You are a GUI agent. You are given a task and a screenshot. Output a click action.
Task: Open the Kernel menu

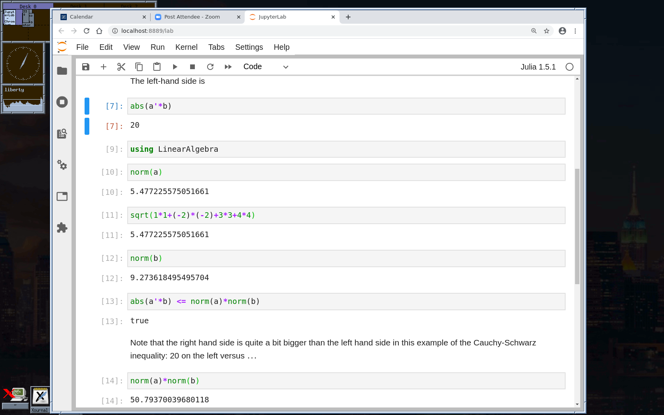pyautogui.click(x=186, y=47)
